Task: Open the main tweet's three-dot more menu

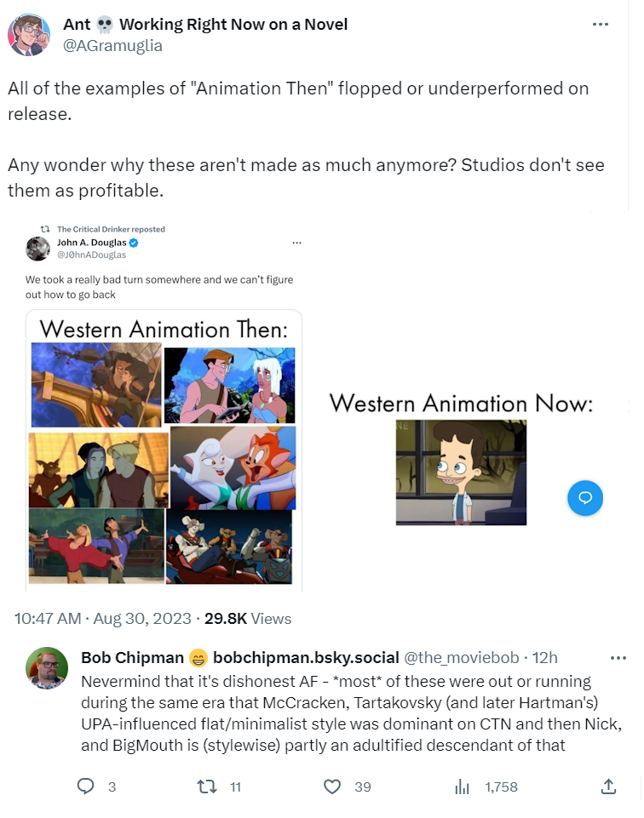Action: [x=601, y=24]
